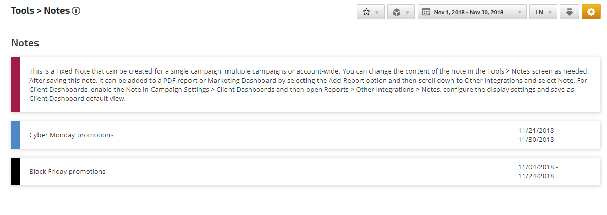
Task: Click the maroon color bar of fixed note
Action: tap(16, 85)
